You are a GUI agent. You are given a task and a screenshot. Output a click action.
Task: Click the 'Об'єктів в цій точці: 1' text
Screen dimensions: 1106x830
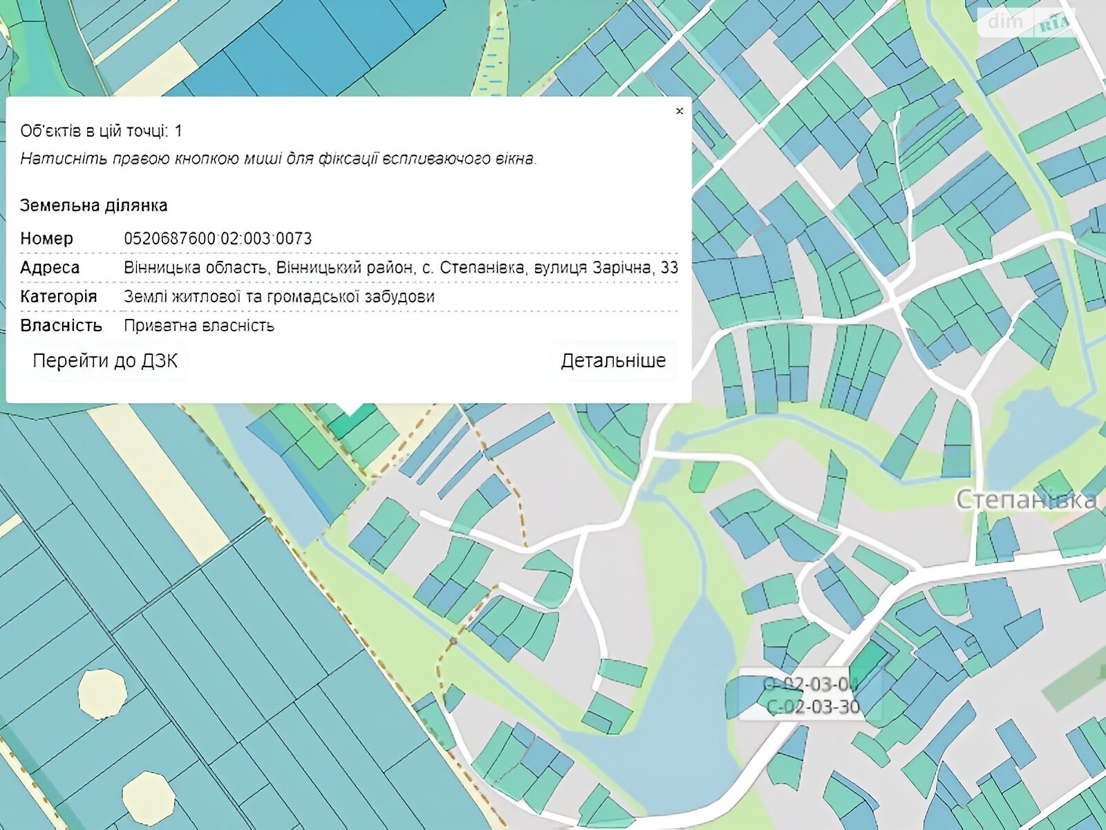(x=101, y=131)
